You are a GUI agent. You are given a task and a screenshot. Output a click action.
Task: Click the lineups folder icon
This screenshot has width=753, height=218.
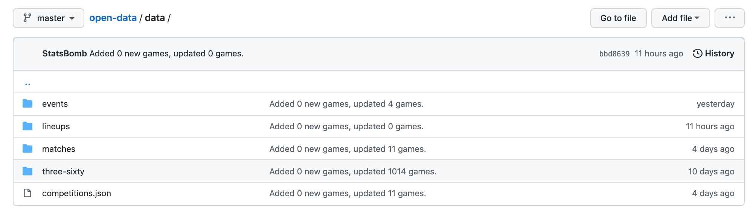(x=27, y=126)
